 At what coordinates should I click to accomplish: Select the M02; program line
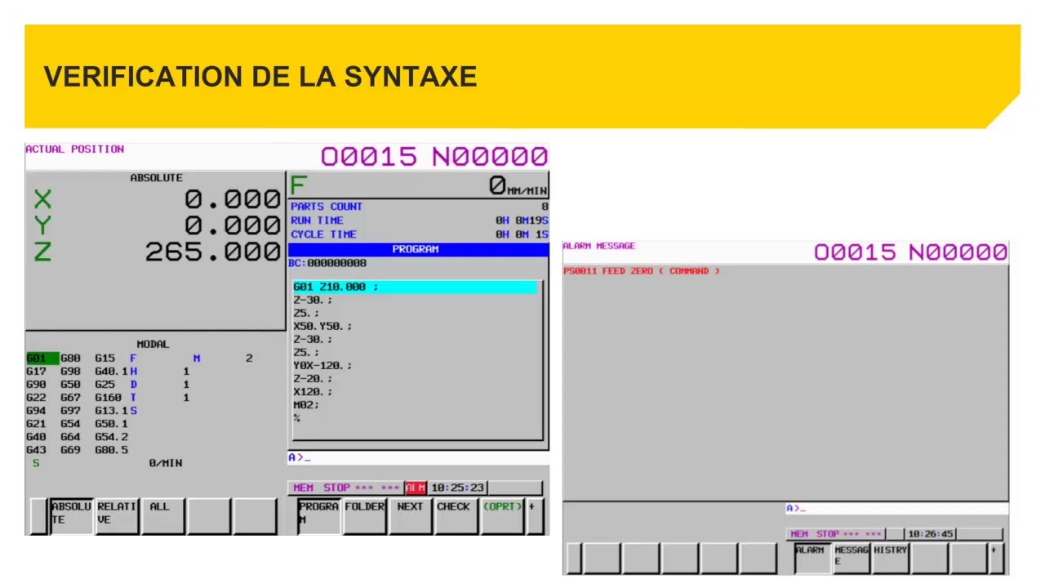(307, 405)
